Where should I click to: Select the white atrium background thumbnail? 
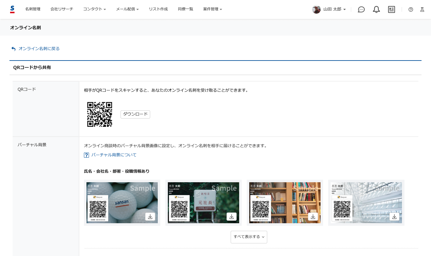click(366, 203)
